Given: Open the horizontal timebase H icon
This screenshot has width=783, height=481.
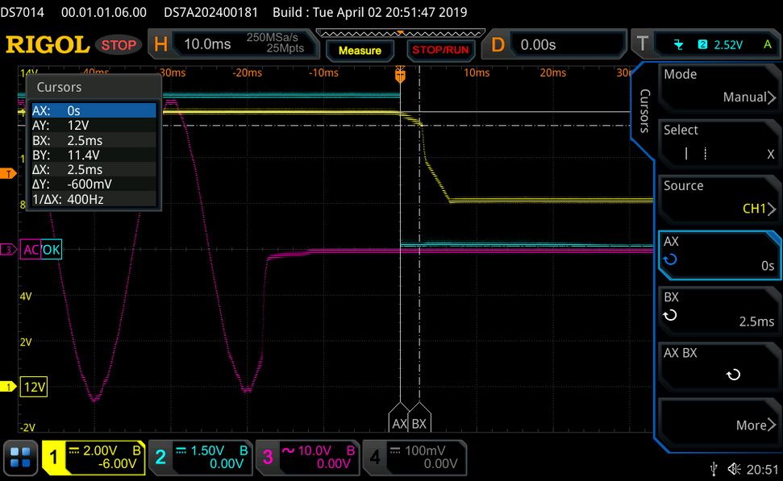Looking at the screenshot, I should 160,44.
